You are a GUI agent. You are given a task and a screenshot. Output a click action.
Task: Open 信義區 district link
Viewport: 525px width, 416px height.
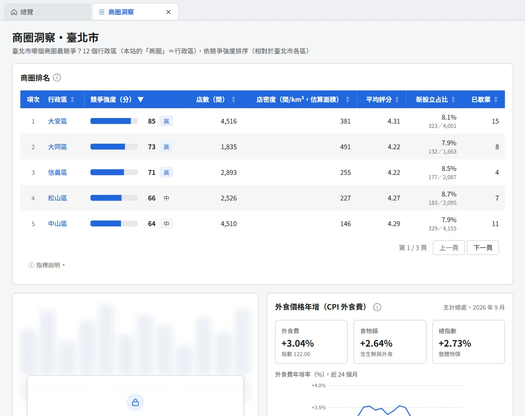[57, 173]
